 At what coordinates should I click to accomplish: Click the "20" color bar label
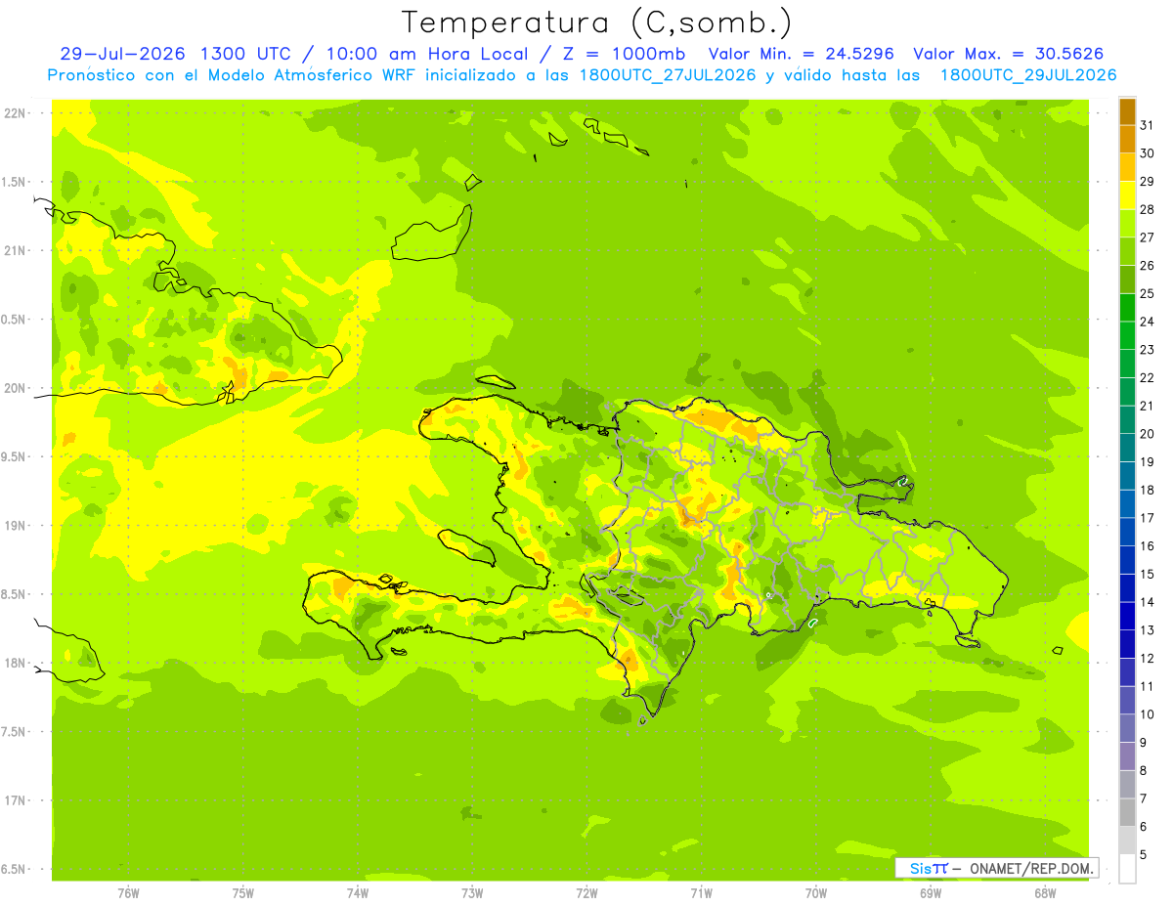(x=1147, y=434)
